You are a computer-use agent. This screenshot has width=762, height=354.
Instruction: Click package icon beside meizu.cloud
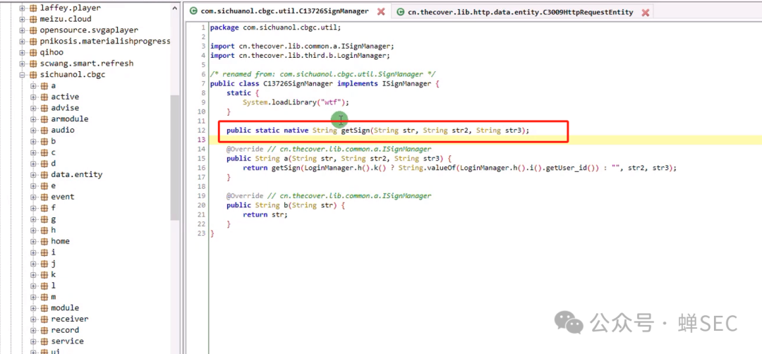33,19
